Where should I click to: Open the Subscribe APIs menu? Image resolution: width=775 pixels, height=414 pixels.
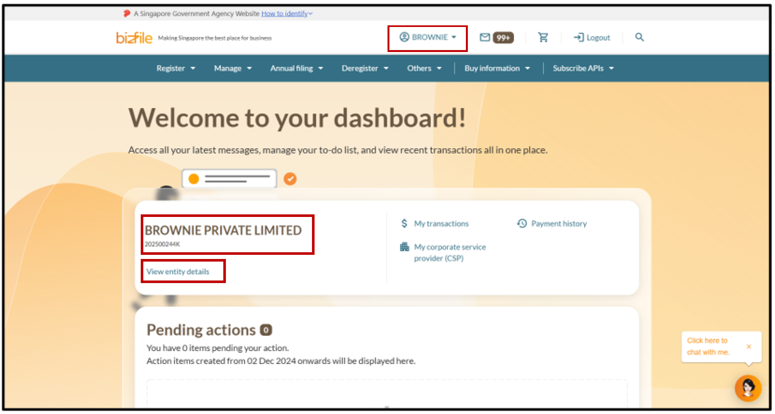583,68
